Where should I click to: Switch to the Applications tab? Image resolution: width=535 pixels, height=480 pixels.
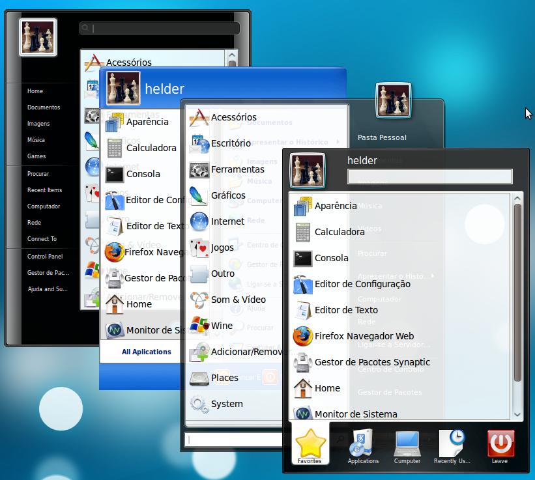point(362,444)
